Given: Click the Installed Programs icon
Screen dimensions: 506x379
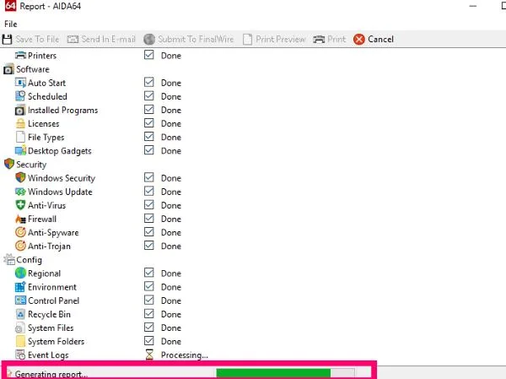Looking at the screenshot, I should (20, 111).
